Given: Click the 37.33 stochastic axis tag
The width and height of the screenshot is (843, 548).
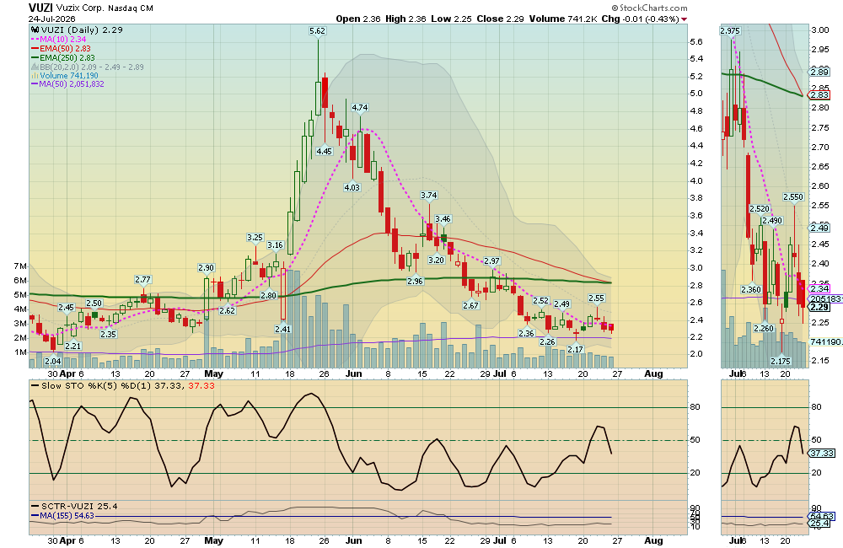Looking at the screenshot, I should (x=823, y=454).
